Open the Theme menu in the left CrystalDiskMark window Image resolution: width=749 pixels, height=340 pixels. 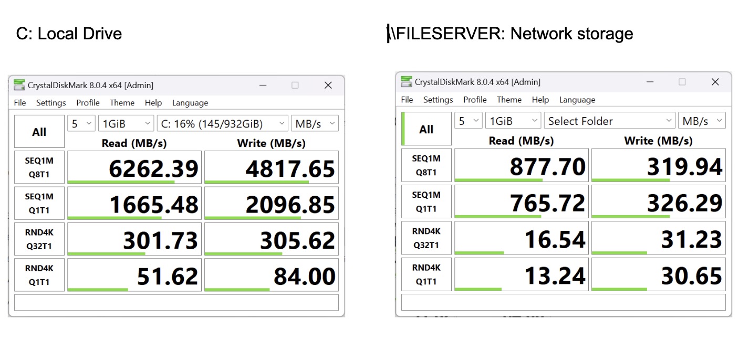122,103
